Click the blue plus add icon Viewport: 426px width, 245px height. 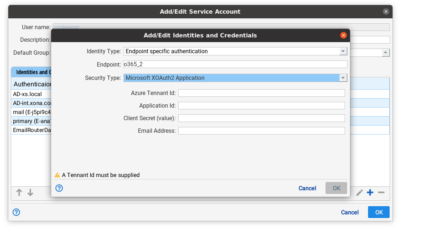pyautogui.click(x=370, y=193)
